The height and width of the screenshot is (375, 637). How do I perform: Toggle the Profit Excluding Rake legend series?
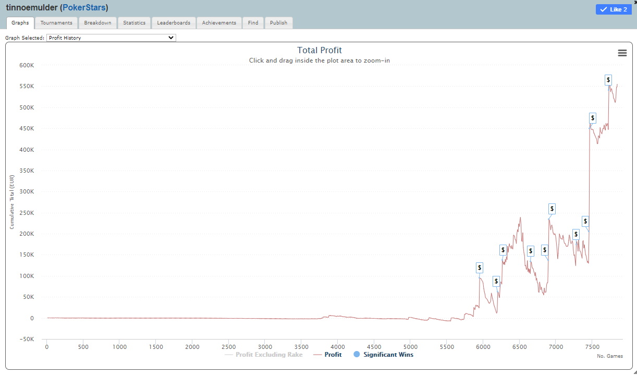(x=264, y=355)
